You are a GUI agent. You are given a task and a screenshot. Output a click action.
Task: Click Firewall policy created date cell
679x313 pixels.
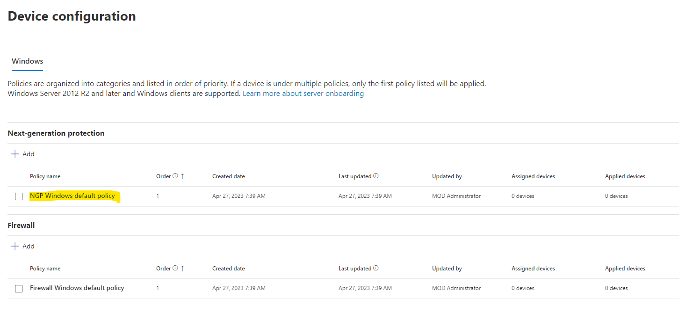click(x=239, y=288)
